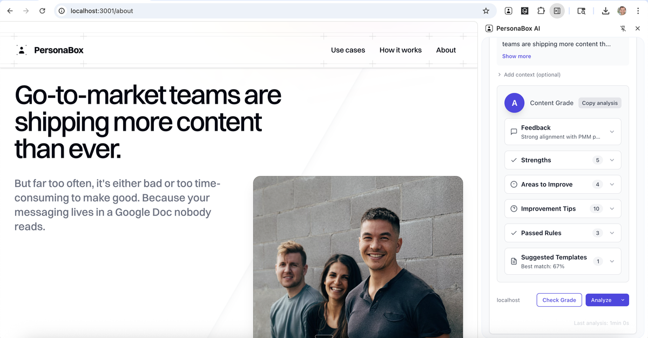Go to How it works page
The width and height of the screenshot is (648, 338).
(400, 50)
